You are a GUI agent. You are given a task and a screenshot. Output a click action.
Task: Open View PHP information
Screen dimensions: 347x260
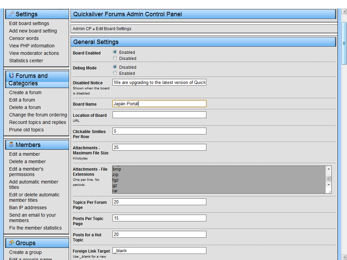point(32,46)
